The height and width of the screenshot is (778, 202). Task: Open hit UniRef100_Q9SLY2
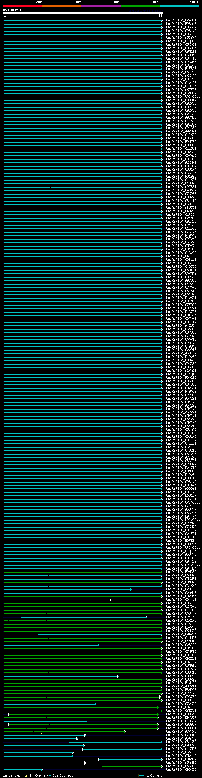click(x=181, y=31)
